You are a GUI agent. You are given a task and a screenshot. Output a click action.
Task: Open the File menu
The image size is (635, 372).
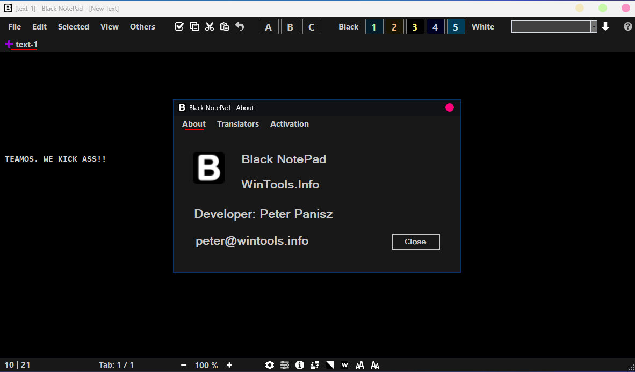tap(15, 27)
